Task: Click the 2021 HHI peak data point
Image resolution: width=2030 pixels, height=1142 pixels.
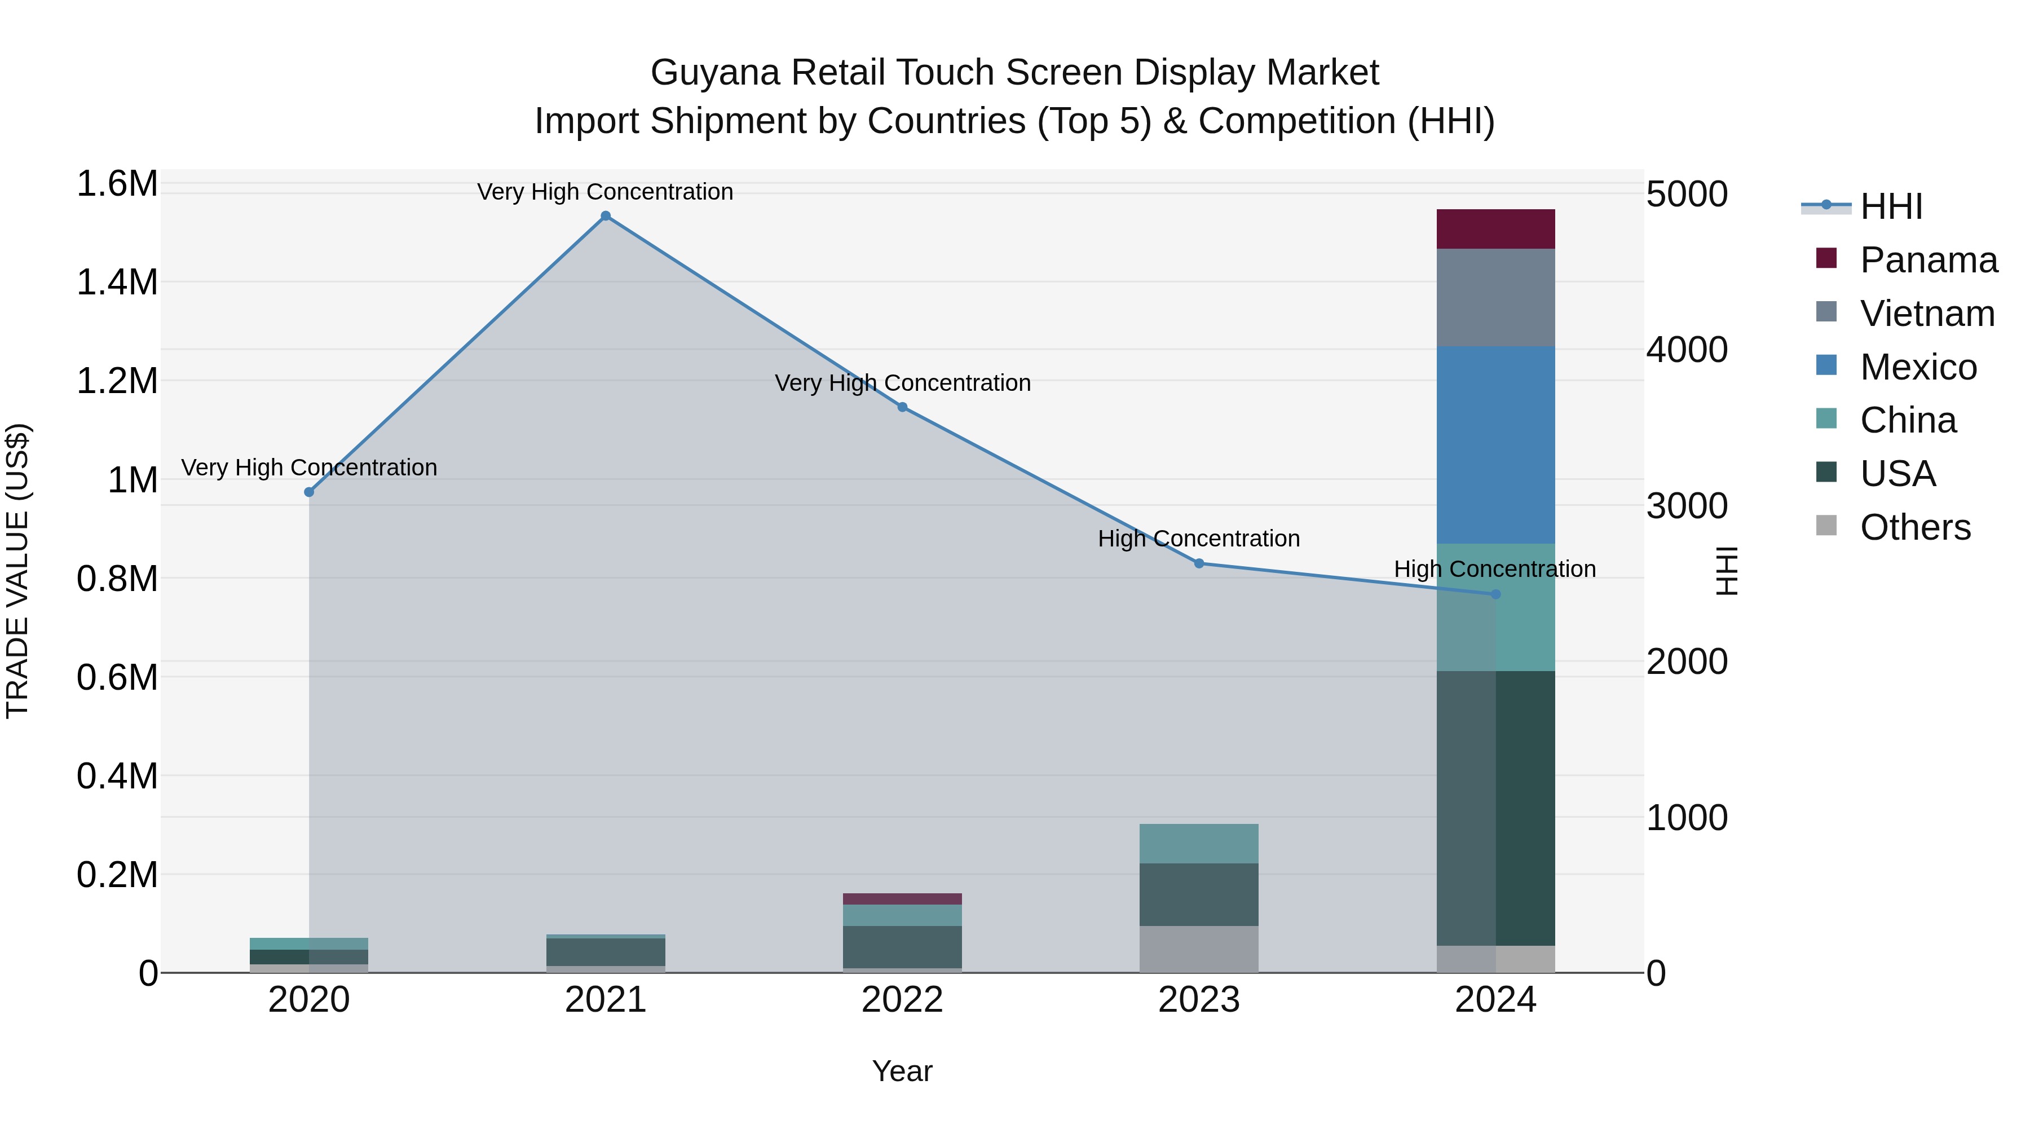Action: pyautogui.click(x=605, y=216)
